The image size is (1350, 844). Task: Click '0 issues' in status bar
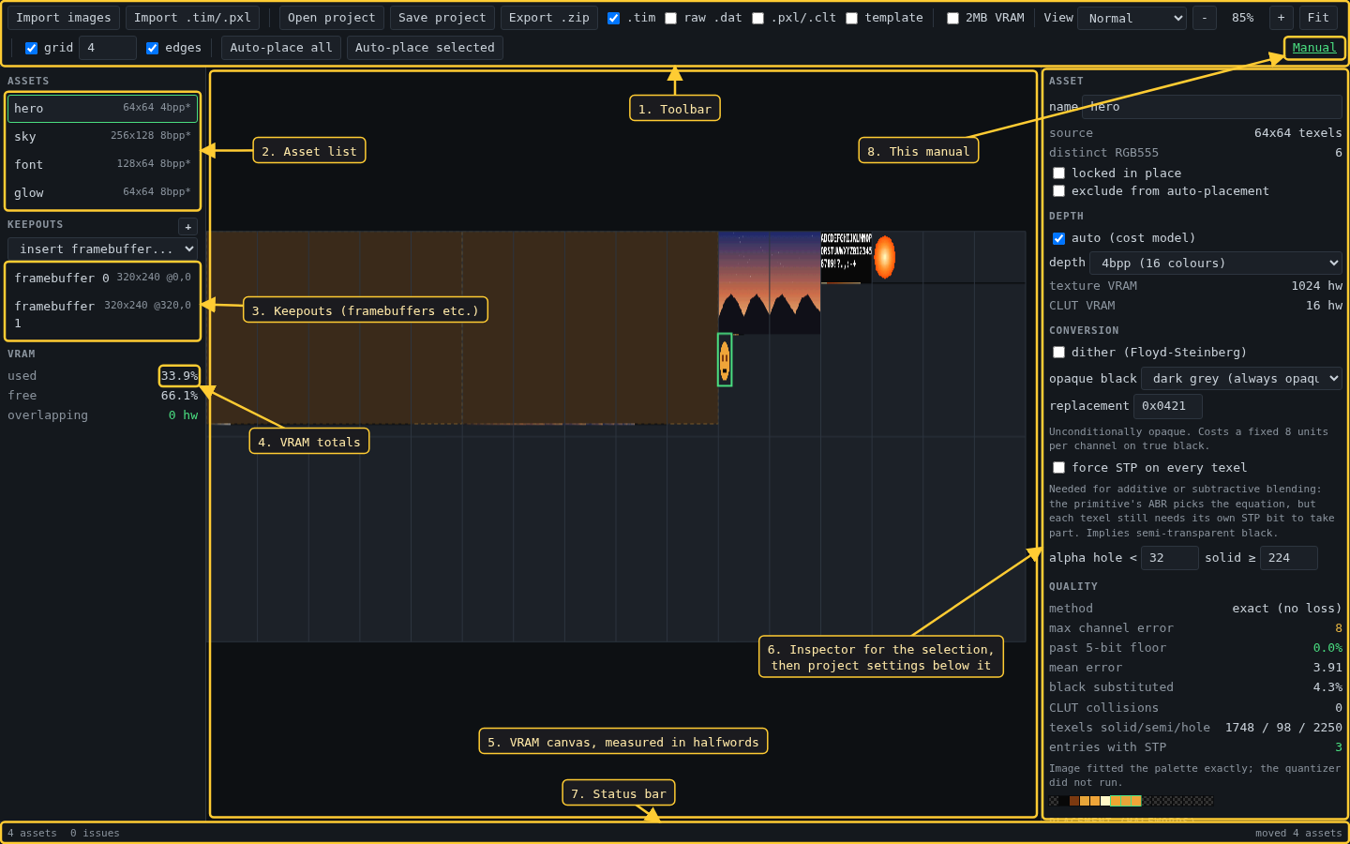tap(95, 833)
